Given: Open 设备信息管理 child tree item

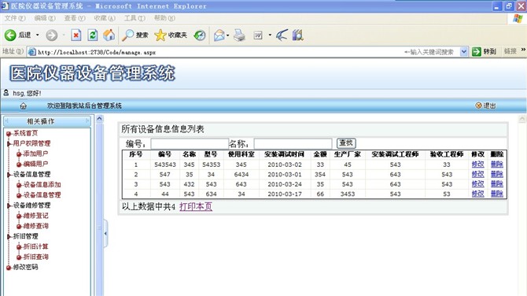Looking at the screenshot, I should coord(42,195).
